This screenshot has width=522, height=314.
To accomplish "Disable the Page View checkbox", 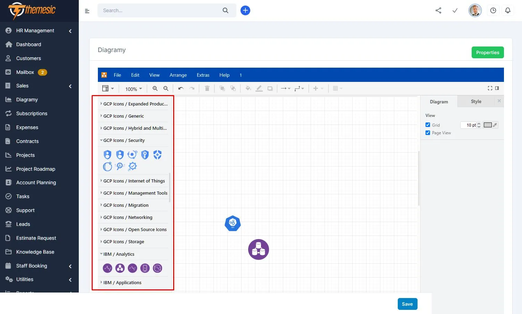I will point(428,133).
